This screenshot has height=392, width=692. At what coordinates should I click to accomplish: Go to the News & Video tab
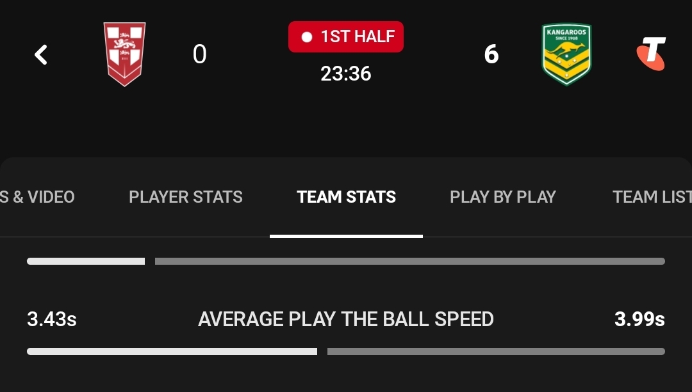click(38, 197)
